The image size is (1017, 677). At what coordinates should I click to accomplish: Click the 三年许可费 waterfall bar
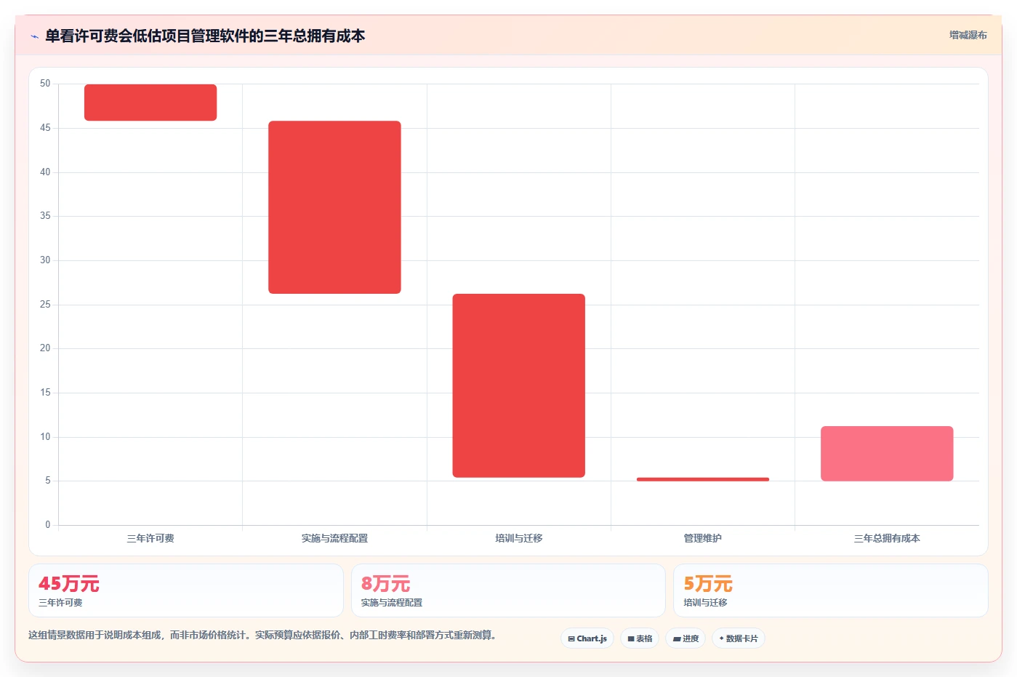150,103
